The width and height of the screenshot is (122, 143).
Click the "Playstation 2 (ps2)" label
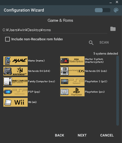pyautogui.click(x=96, y=81)
